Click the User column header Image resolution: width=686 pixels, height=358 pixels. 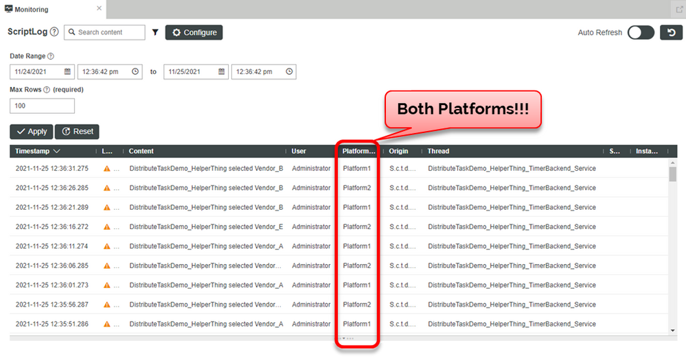pos(299,152)
